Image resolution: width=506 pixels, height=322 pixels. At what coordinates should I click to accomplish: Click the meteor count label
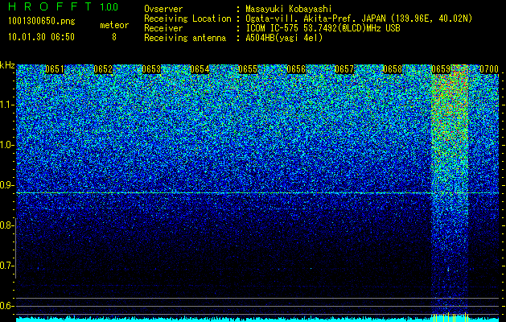[x=114, y=25]
